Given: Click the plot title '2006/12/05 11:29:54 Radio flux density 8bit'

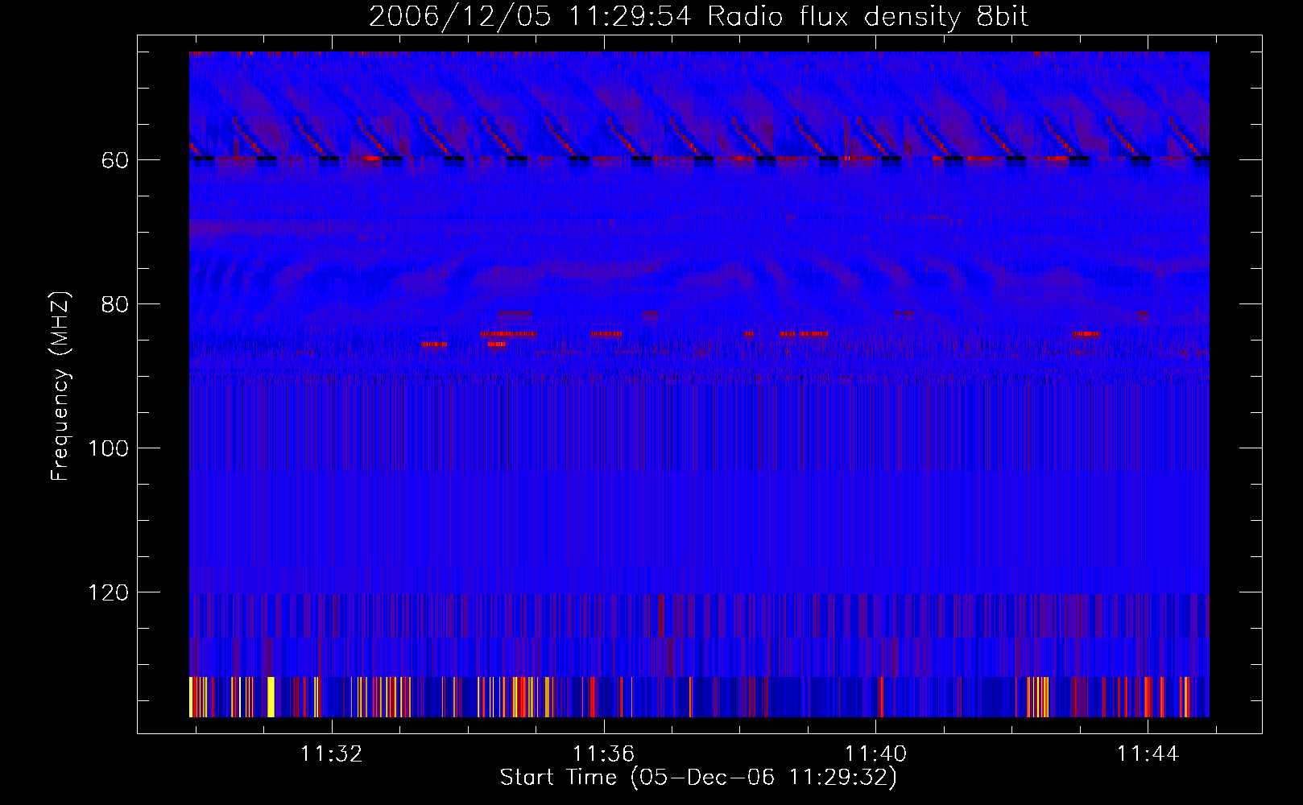Looking at the screenshot, I should (699, 17).
